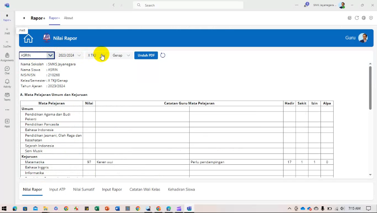Open the Genap semester dropdown
Image resolution: width=377 pixels, height=213 pixels.
[121, 55]
